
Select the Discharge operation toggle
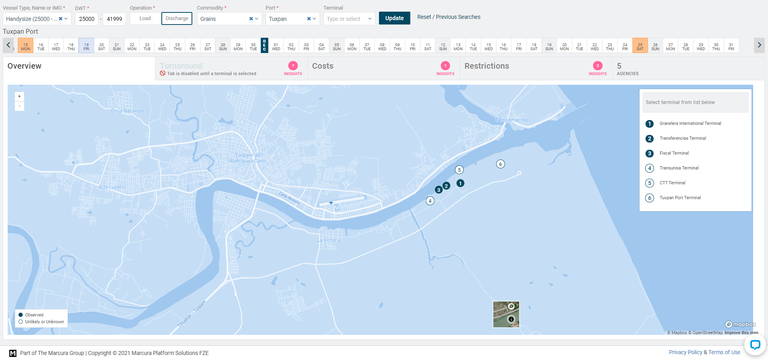click(177, 18)
